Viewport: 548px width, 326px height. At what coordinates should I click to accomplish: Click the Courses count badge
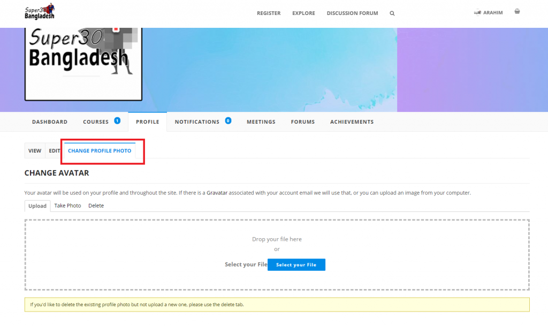pyautogui.click(x=117, y=120)
